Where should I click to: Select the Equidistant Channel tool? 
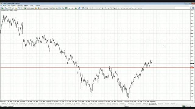point(103,8)
